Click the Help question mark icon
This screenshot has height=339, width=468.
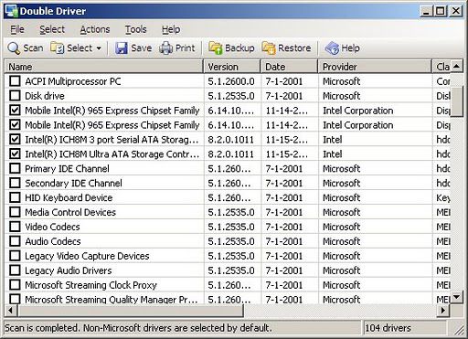click(x=332, y=48)
